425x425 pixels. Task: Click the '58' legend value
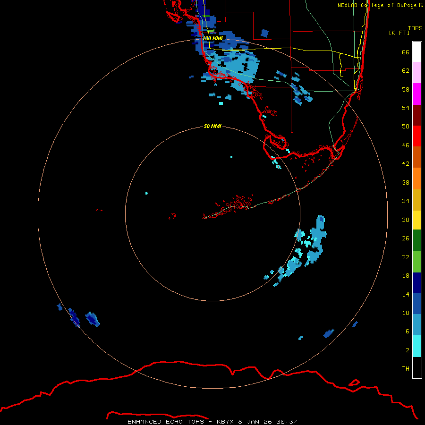tap(406, 89)
